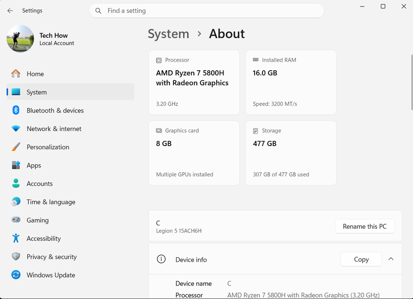Click the Home house icon
The width and height of the screenshot is (413, 299).
(16, 73)
